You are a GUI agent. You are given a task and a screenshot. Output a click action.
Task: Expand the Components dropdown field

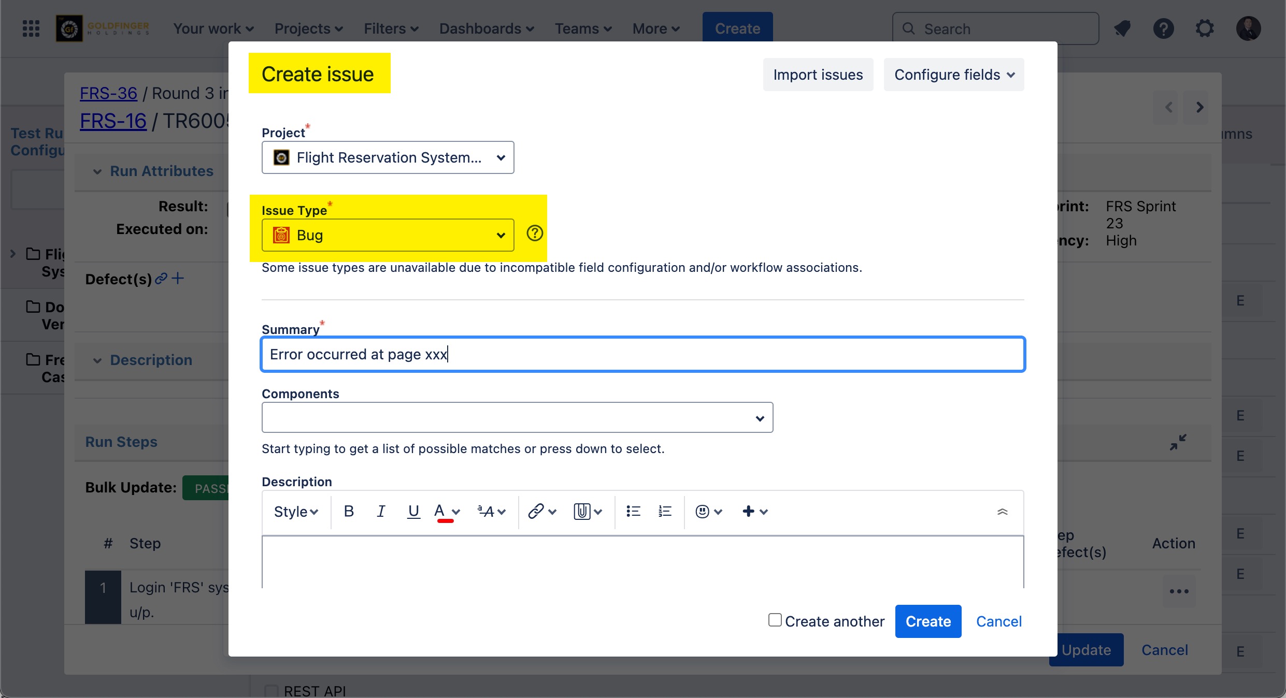tap(517, 417)
